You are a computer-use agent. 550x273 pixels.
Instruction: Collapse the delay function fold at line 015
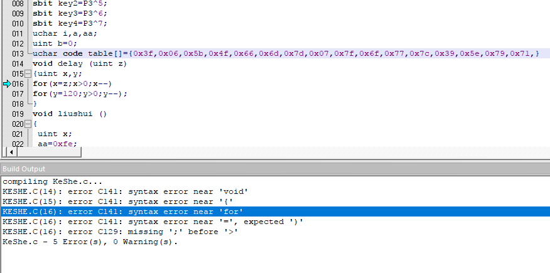pyautogui.click(x=28, y=74)
